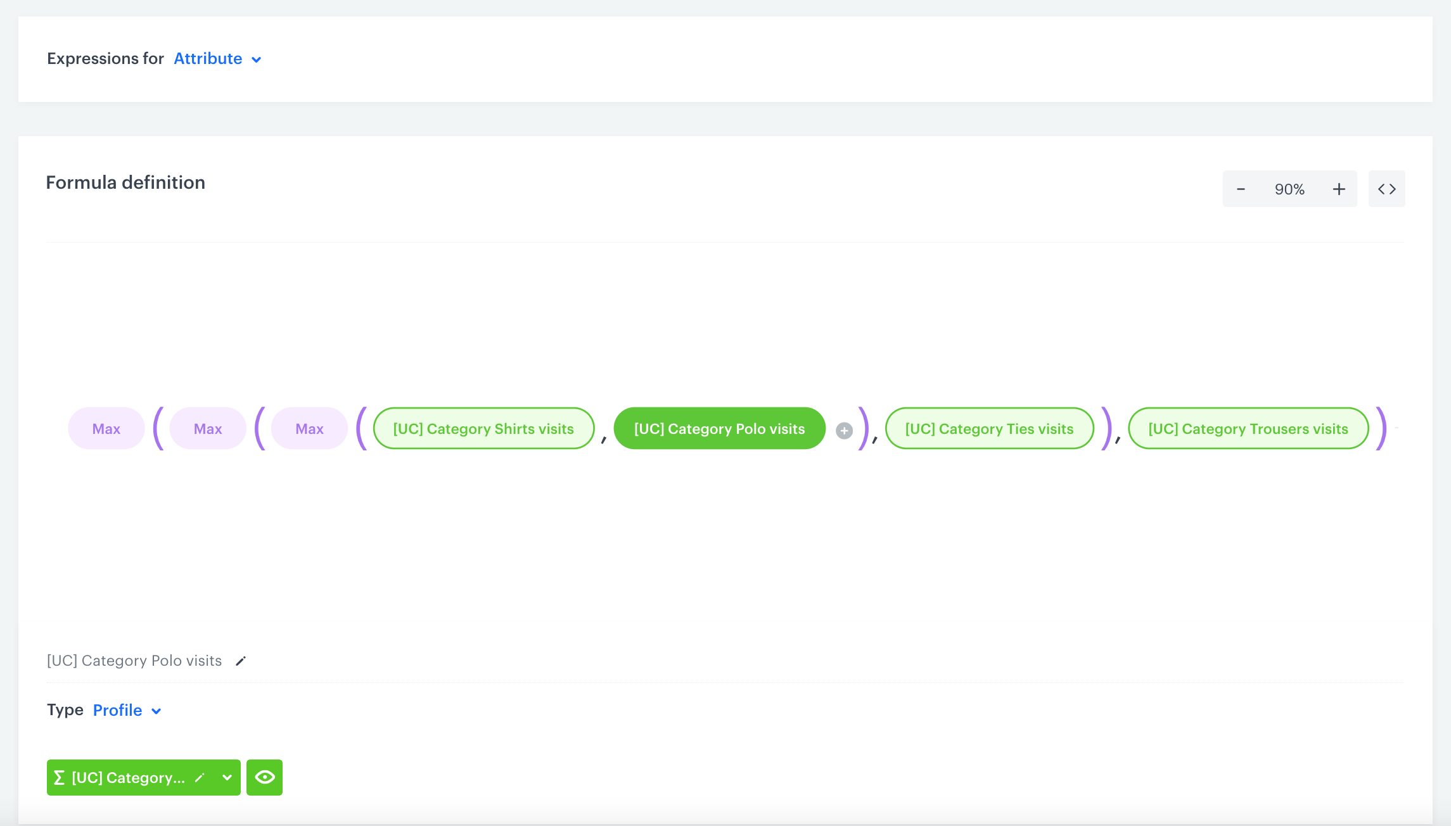1451x826 pixels.
Task: Select the [UC] Category Polo visits pill
Action: [719, 428]
